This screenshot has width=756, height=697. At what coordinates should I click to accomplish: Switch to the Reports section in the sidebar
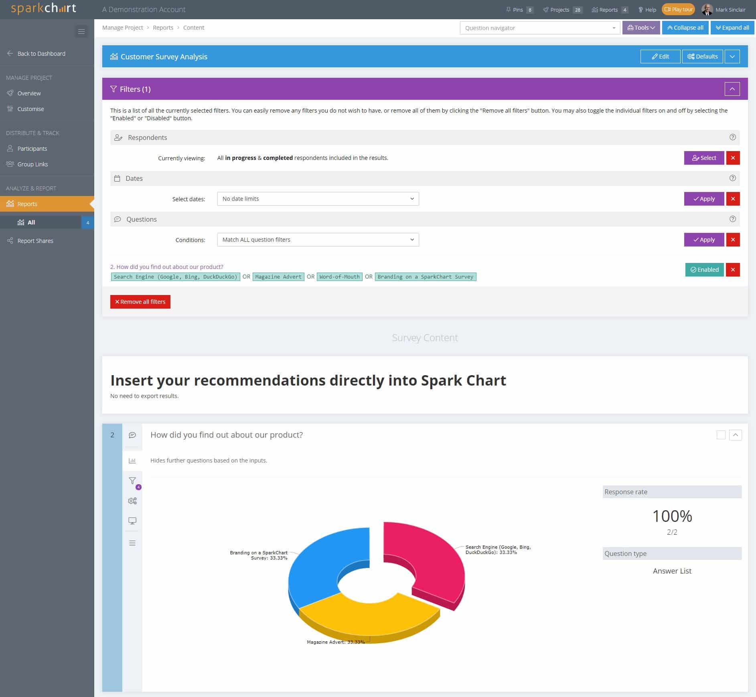point(26,204)
